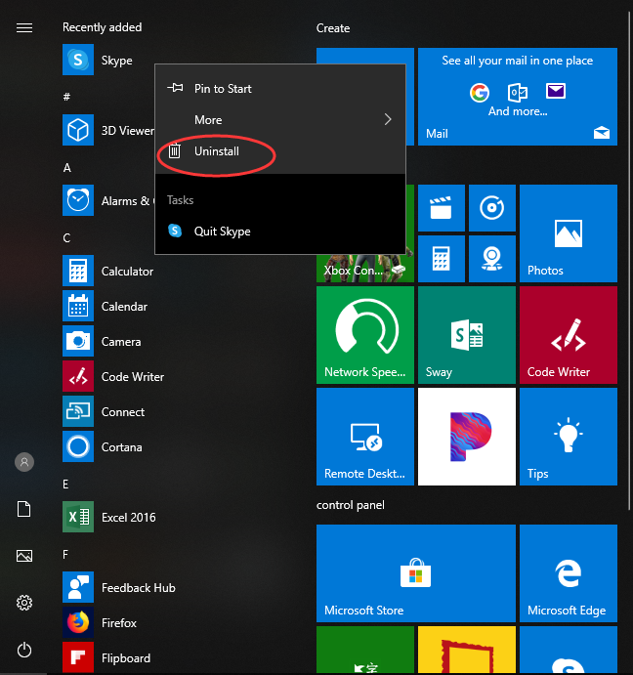Click the 'A' letter group header
This screenshot has width=633, height=675.
point(67,167)
